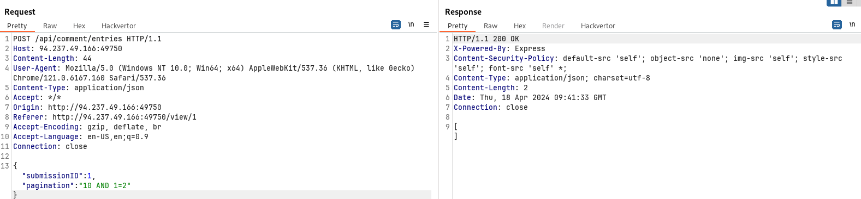Click the request 'Content-Length: 44' header
This screenshot has height=199, width=861.
pos(52,58)
